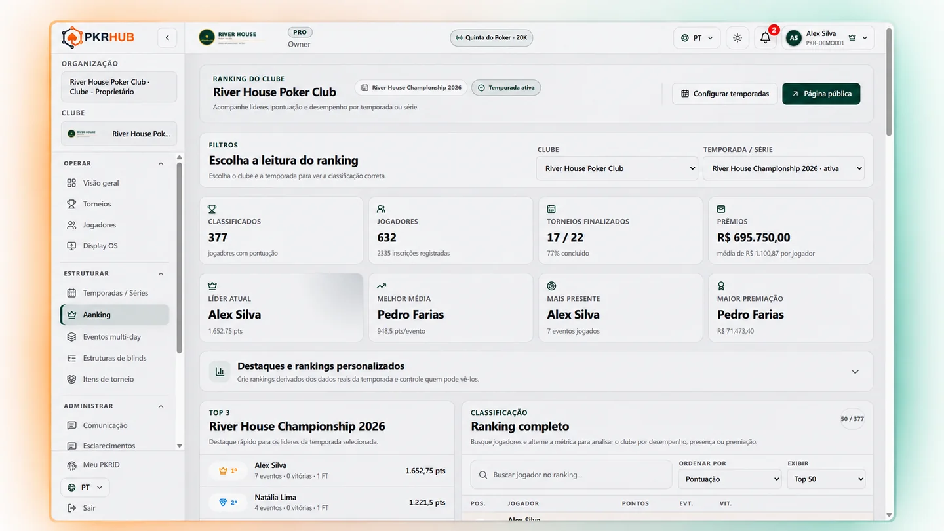Collapse the OPERAR sidebar group
Viewport: 944px width, 531px height.
click(161, 163)
